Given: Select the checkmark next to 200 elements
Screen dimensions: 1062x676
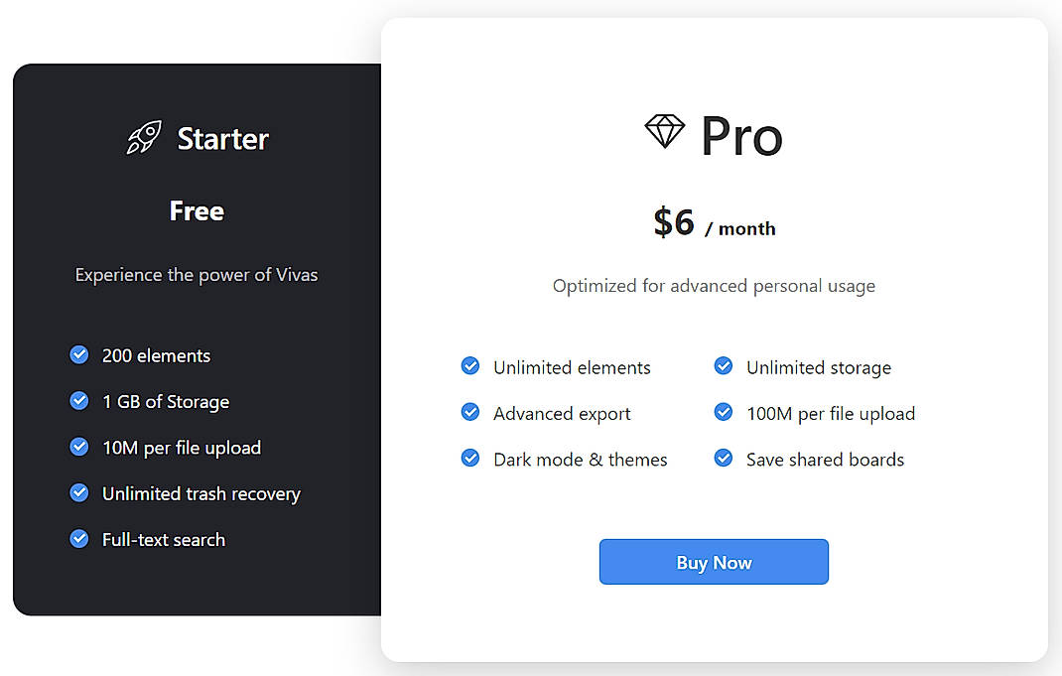Looking at the screenshot, I should 79,354.
